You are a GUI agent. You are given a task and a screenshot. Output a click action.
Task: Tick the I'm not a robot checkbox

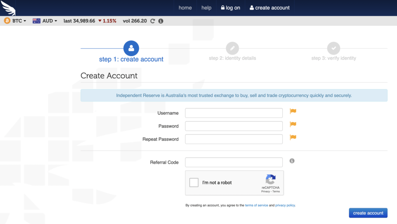pyautogui.click(x=194, y=183)
